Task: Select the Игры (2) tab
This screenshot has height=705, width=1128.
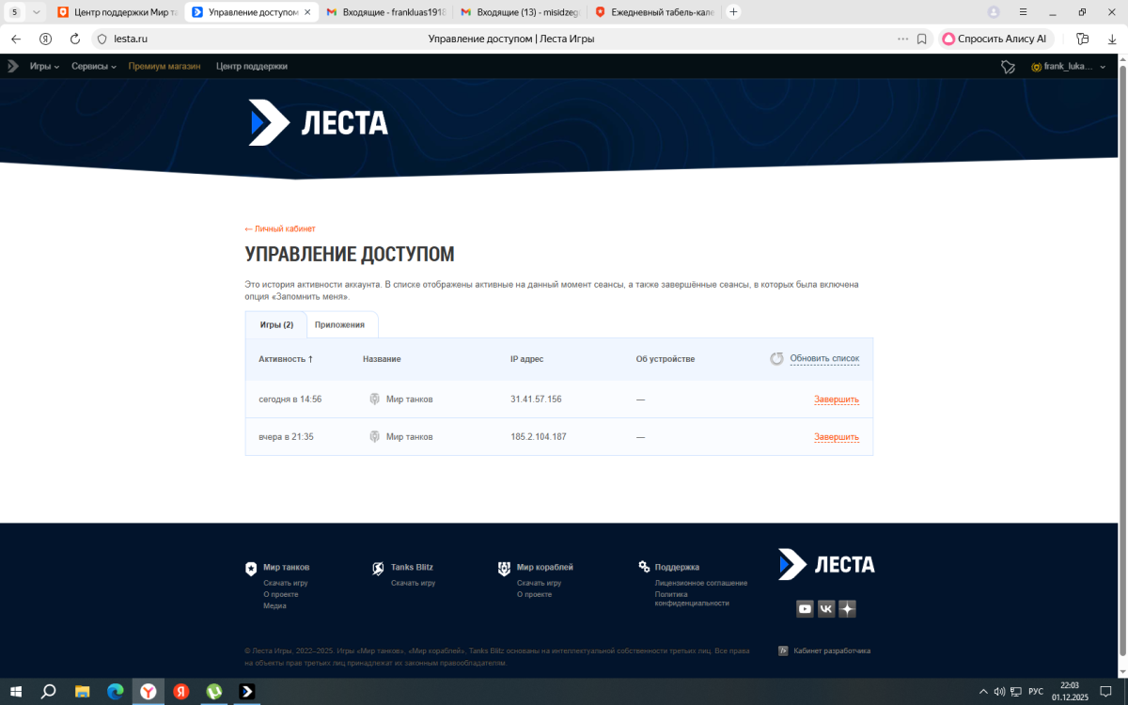Action: [x=276, y=324]
